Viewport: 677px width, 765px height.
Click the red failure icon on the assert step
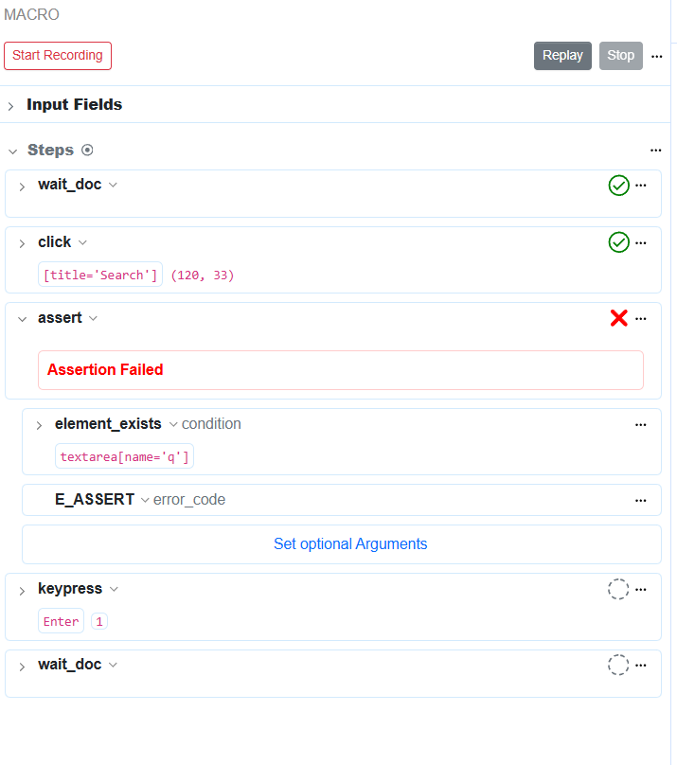pyautogui.click(x=618, y=318)
